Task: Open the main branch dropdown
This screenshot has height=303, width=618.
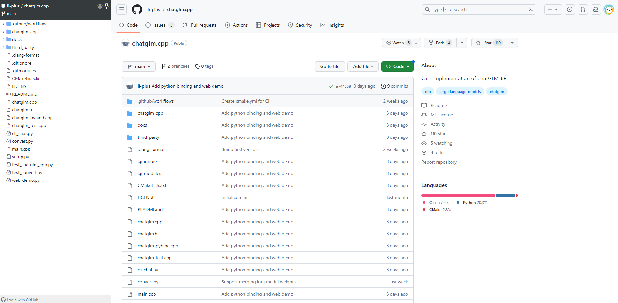Action: click(x=139, y=66)
